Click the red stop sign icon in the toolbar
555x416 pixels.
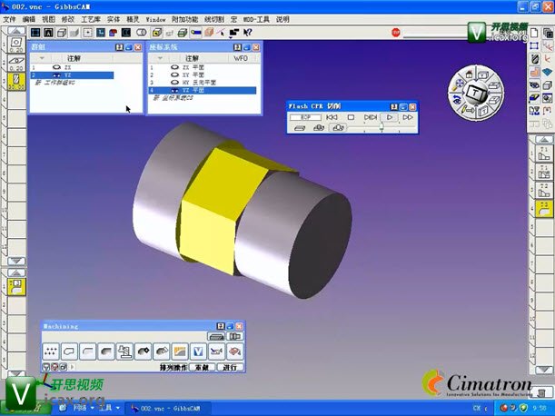(396, 33)
